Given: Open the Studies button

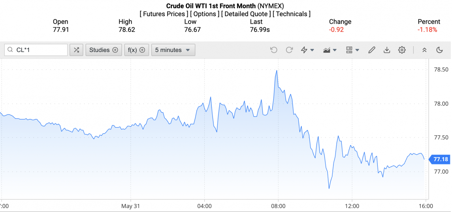Looking at the screenshot, I should (104, 50).
